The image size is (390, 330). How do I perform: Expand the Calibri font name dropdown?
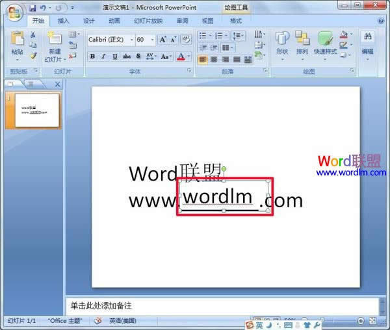pyautogui.click(x=131, y=40)
